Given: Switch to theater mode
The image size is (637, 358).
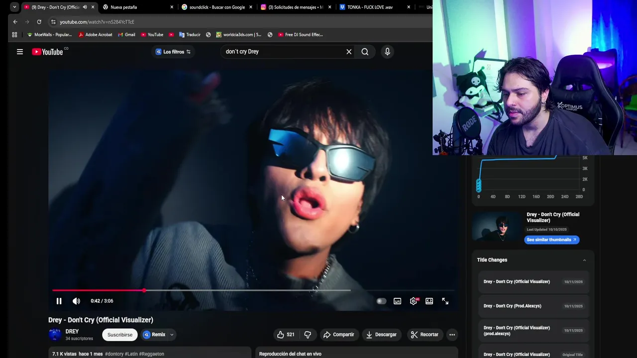Looking at the screenshot, I should (429, 301).
